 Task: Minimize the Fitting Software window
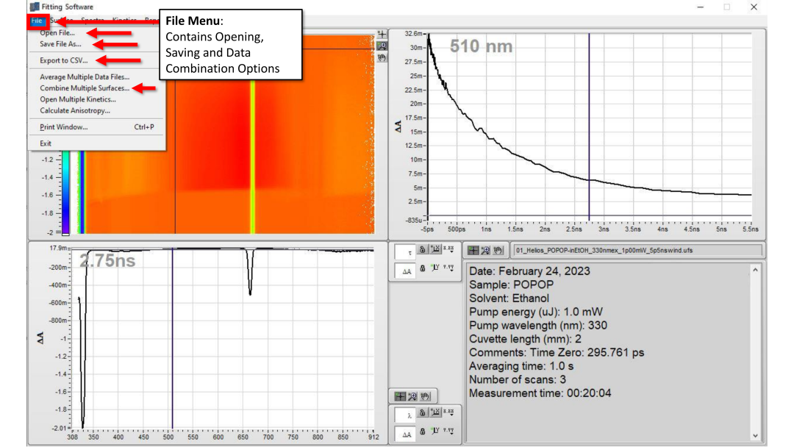tap(701, 7)
